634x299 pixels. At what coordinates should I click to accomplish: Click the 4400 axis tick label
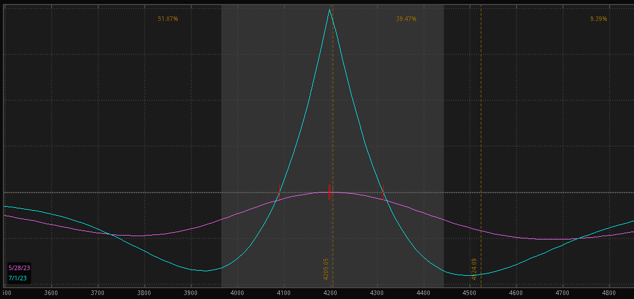(423, 293)
